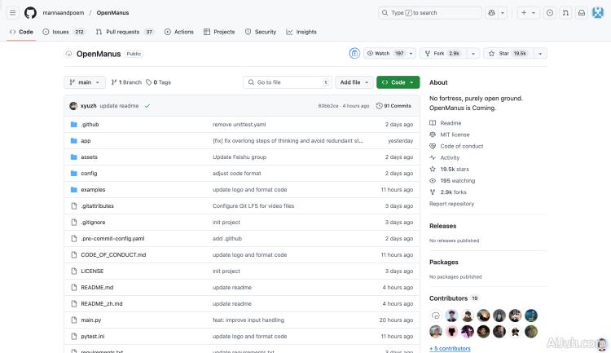Open the .github folder
The width and height of the screenshot is (611, 353).
(x=90, y=124)
